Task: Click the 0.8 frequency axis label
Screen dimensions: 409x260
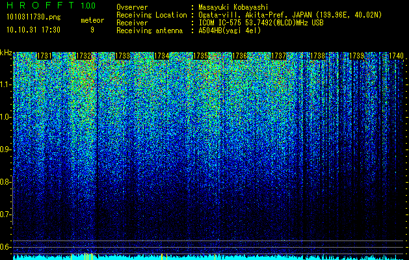Action: pos(5,182)
